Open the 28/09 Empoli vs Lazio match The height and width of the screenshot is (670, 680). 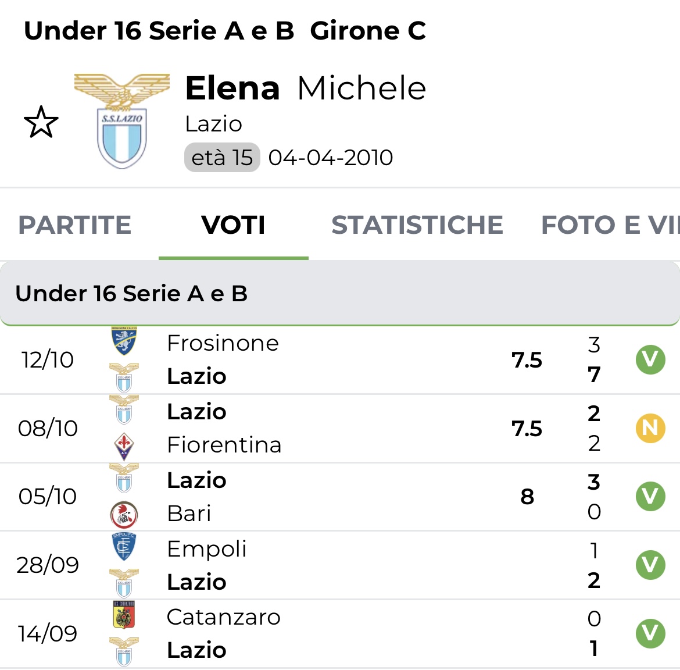point(349,565)
